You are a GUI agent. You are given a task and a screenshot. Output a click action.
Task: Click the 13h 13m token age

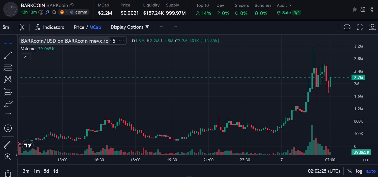29,12
